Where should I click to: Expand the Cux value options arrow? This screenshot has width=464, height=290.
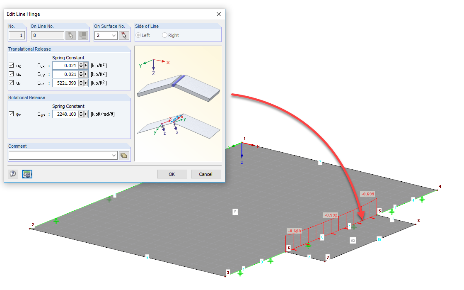[x=86, y=65]
